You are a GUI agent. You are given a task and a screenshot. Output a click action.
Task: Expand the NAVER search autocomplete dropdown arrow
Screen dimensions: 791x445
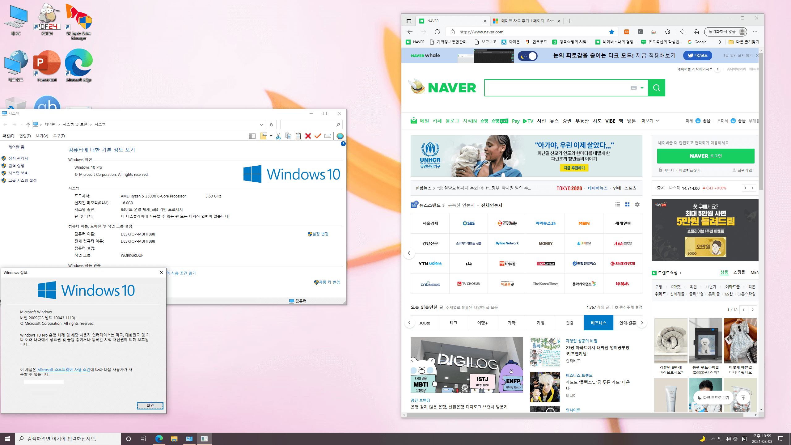click(x=642, y=88)
